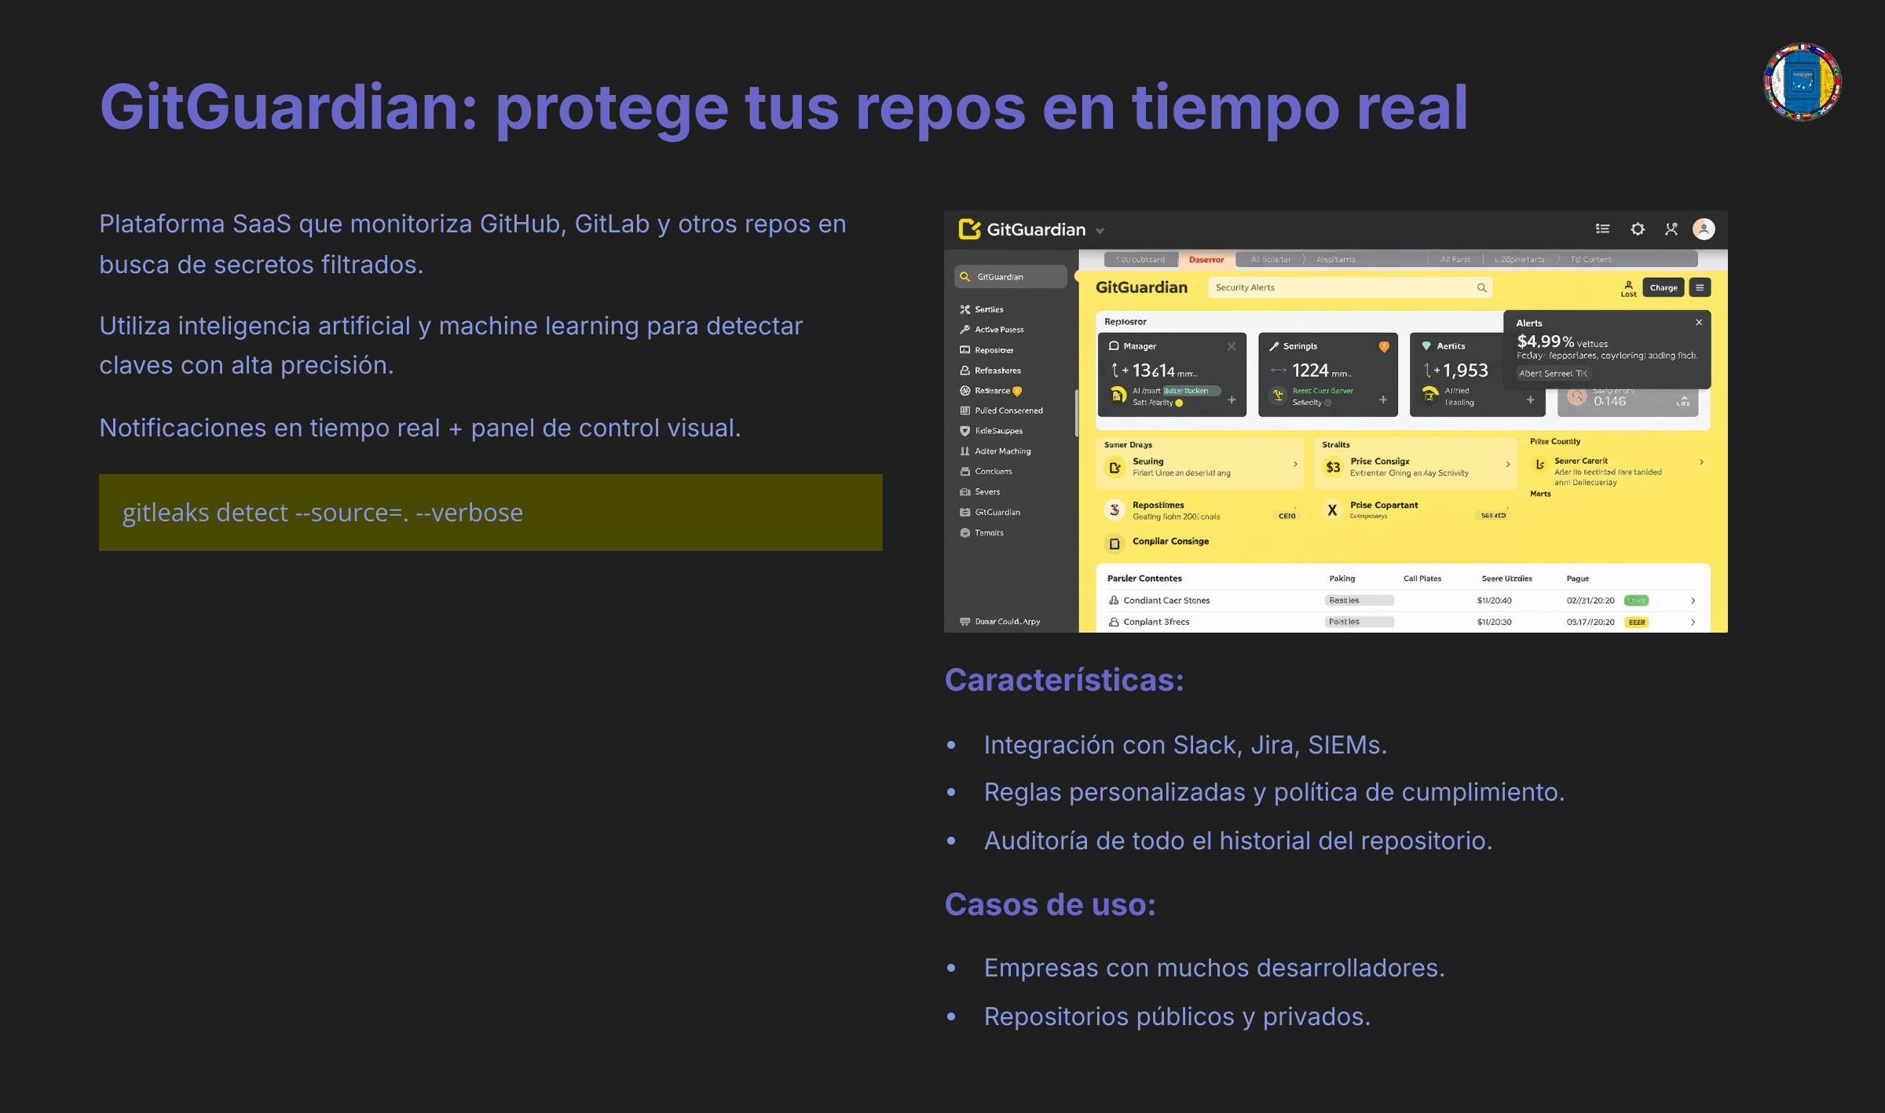Click the circular flags logo at slide corner
The width and height of the screenshot is (1885, 1113).
1803,82
